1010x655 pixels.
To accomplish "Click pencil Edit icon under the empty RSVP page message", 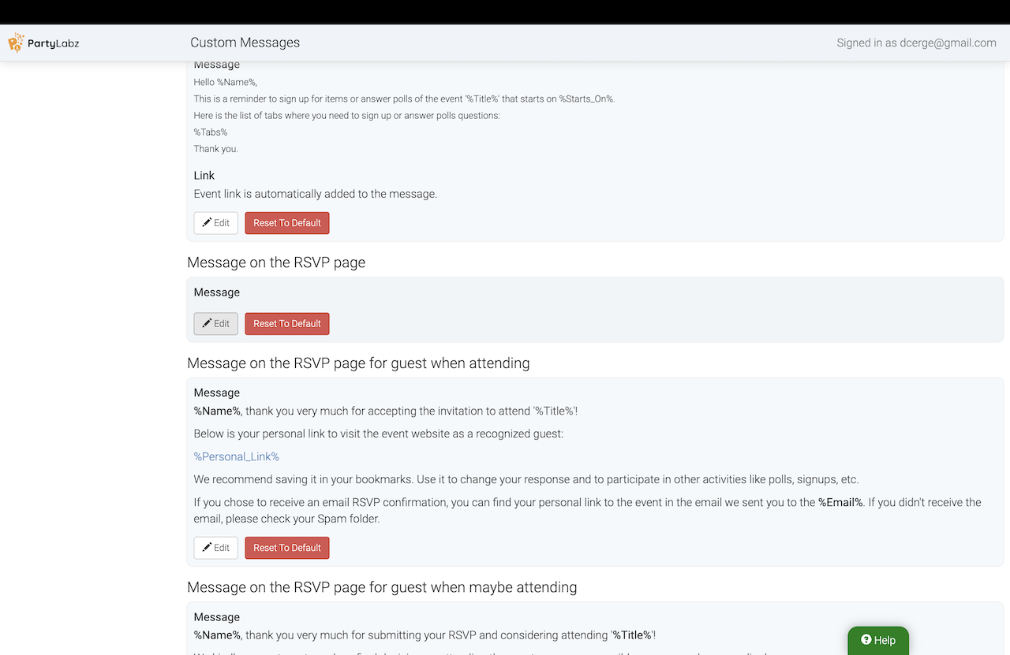I will (207, 324).
